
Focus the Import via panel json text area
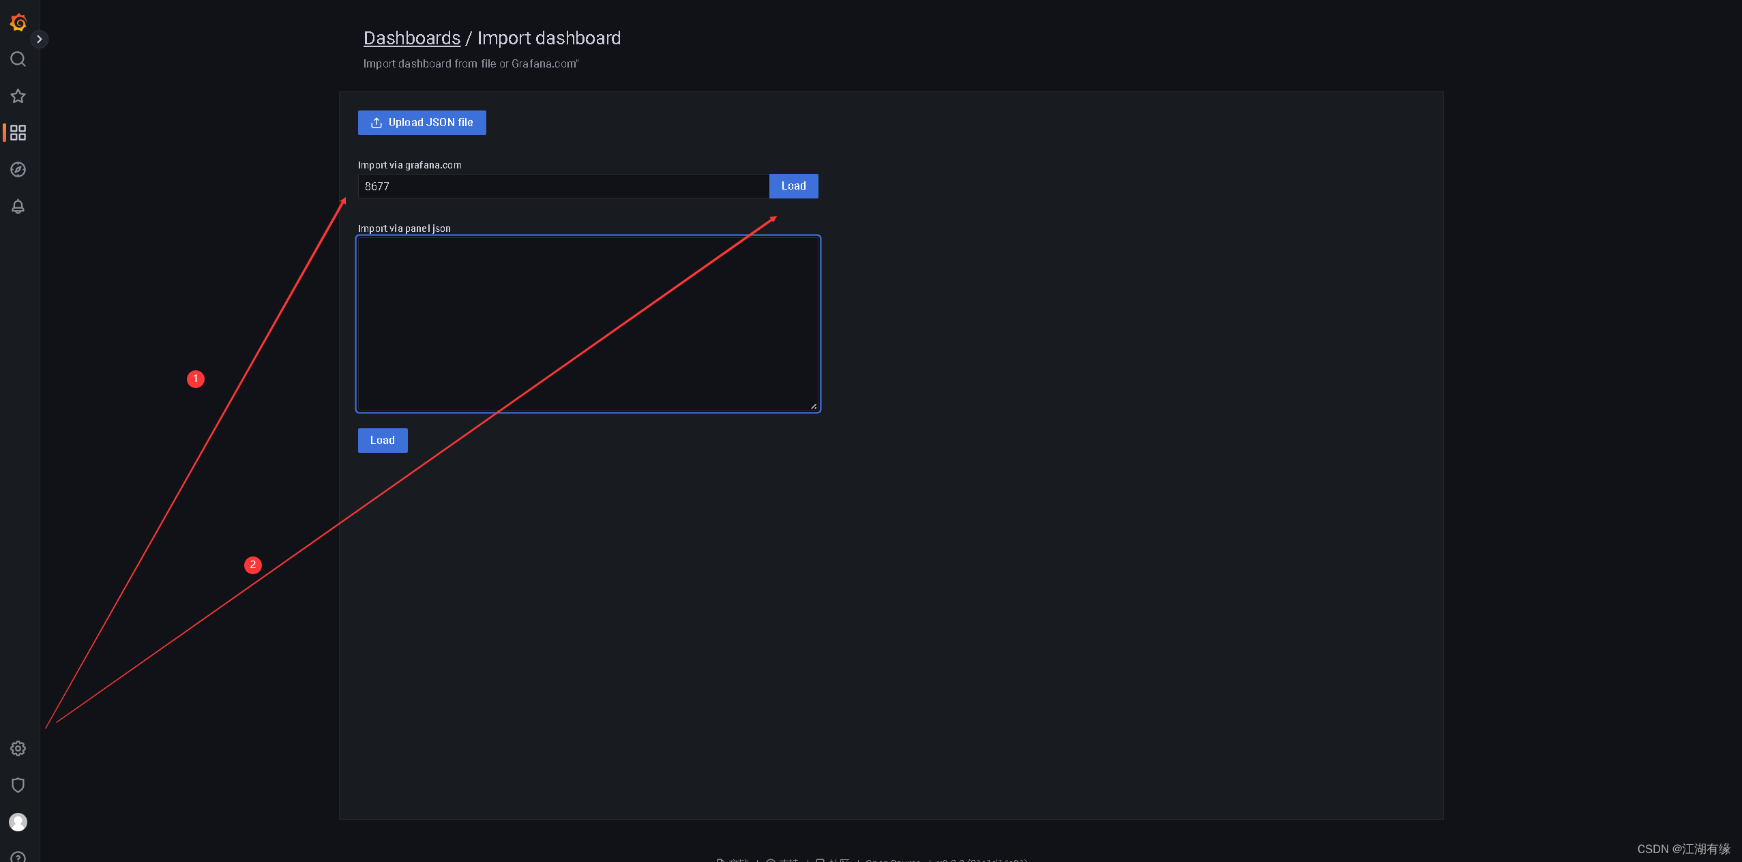coord(588,324)
